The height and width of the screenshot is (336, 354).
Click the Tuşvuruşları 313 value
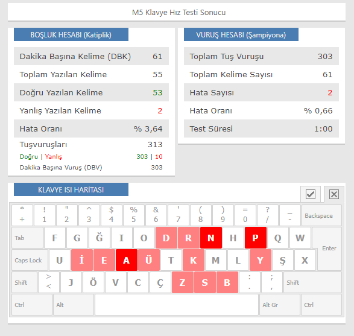point(155,145)
